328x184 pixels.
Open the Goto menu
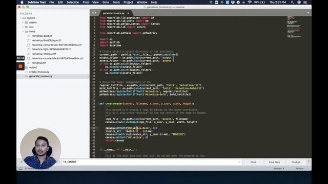pyautogui.click(x=106, y=2)
